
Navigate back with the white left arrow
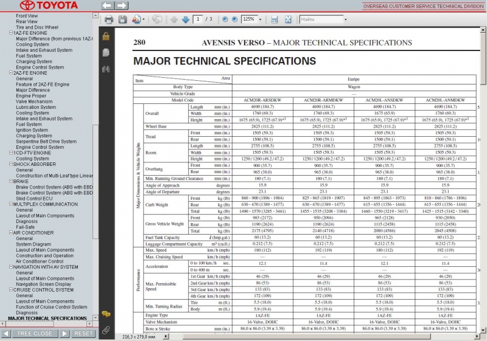[x=107, y=5]
